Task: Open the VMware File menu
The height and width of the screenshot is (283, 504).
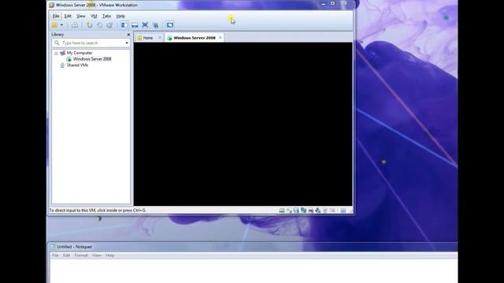Action: tap(56, 16)
